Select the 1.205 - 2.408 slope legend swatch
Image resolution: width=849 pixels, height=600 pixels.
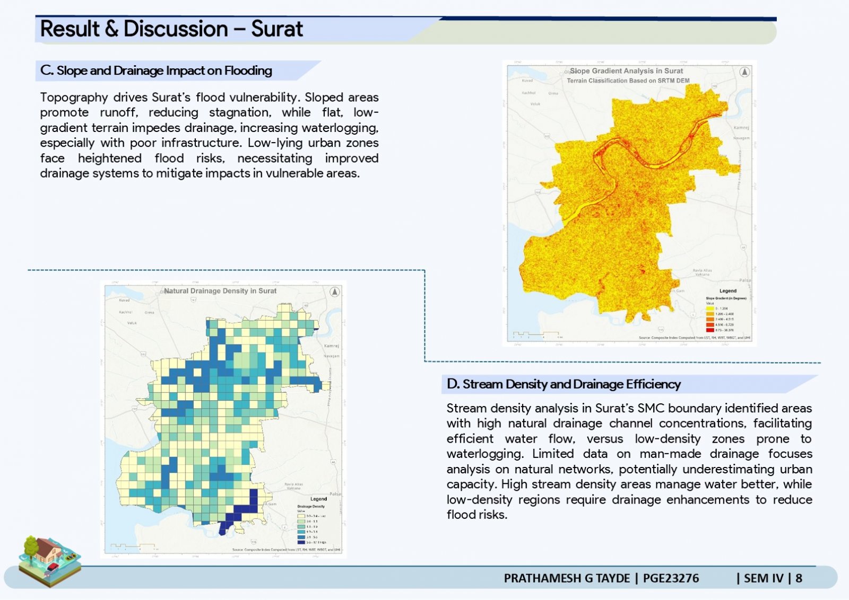pyautogui.click(x=710, y=314)
